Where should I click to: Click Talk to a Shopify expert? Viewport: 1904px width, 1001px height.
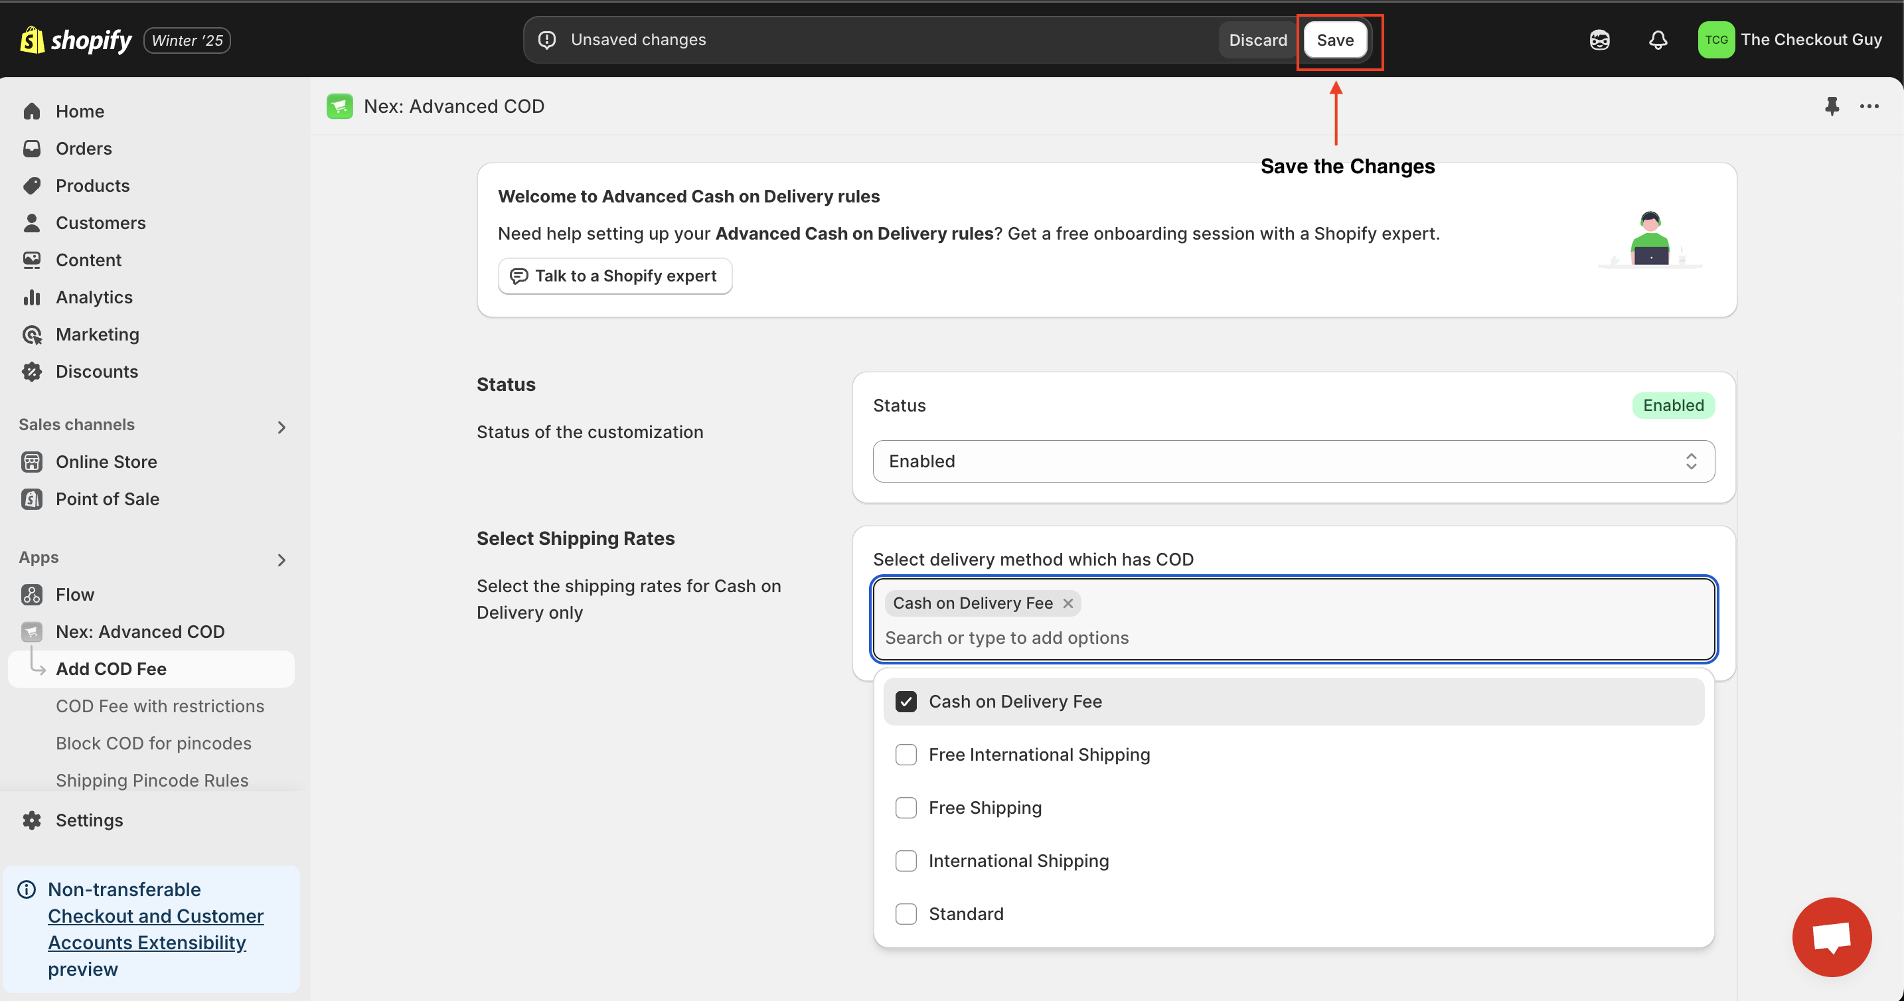614,275
